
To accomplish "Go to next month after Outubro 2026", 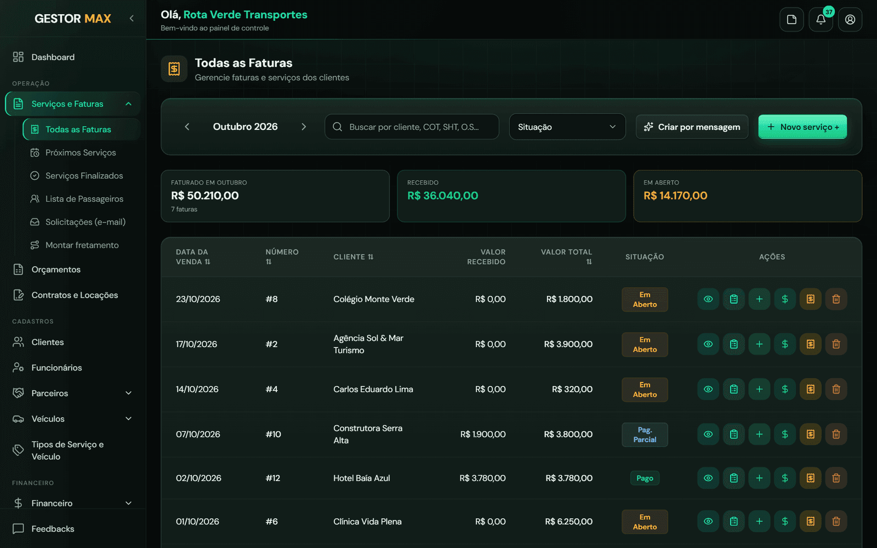I will (304, 127).
